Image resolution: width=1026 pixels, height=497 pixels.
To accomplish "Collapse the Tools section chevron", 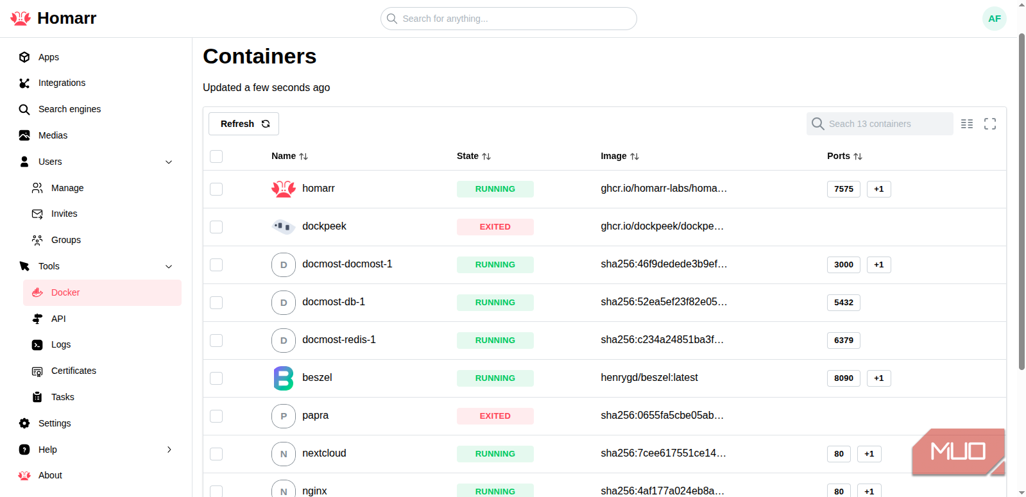I will click(x=169, y=266).
